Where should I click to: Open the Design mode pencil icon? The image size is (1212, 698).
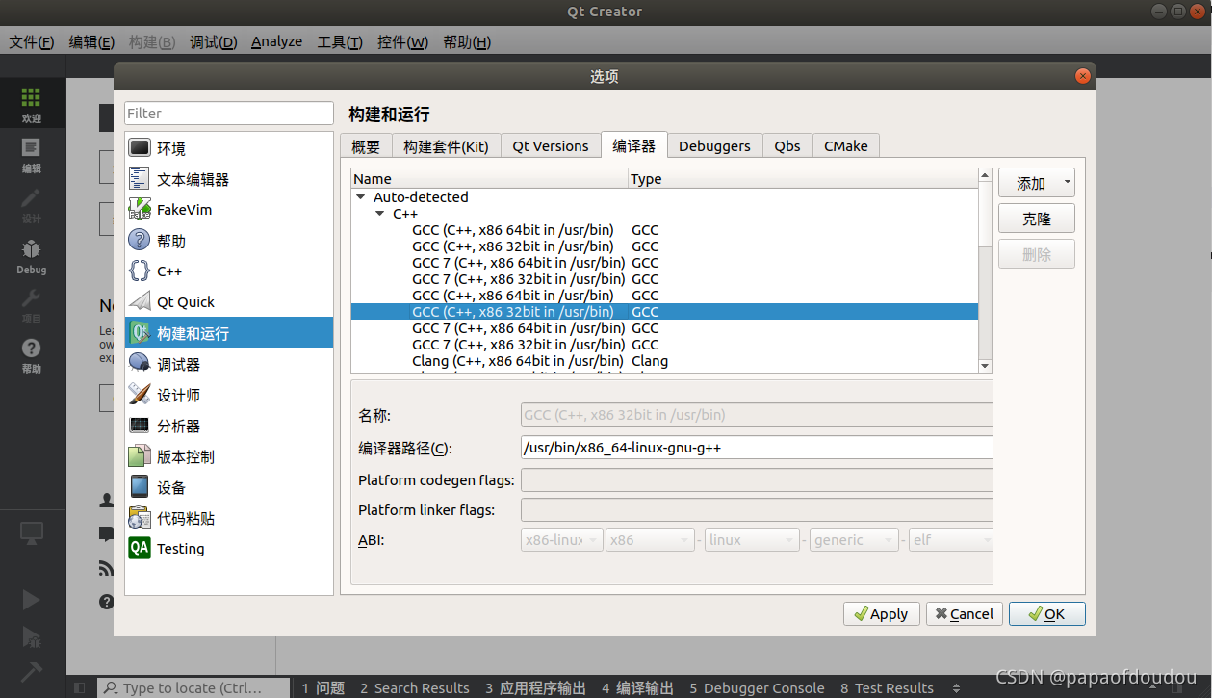point(31,204)
